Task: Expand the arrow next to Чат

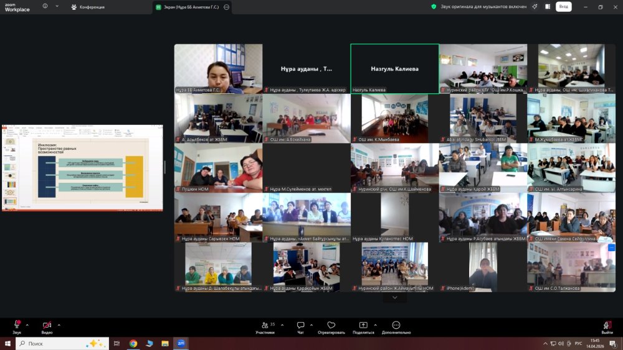Action: point(311,325)
